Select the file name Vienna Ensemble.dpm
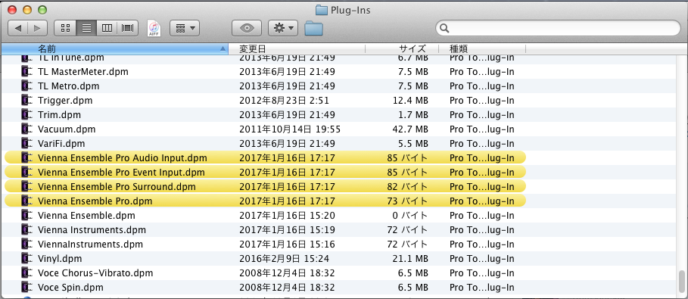The height and width of the screenshot is (299, 688). [x=86, y=216]
